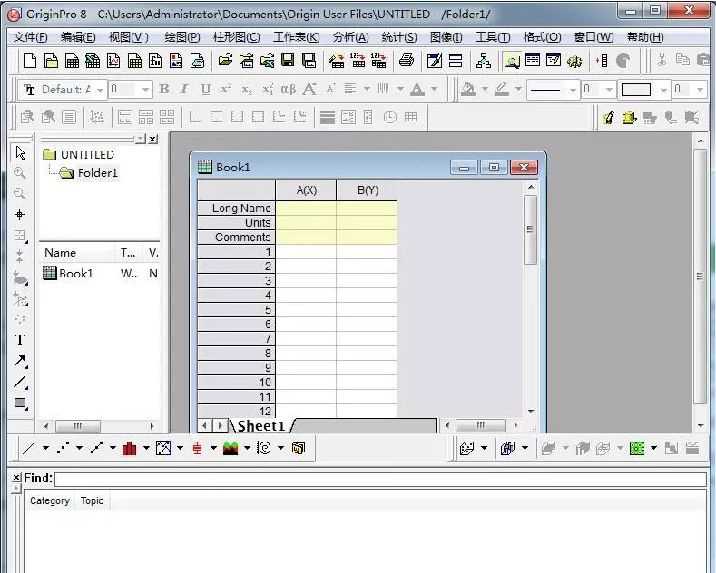The image size is (716, 573).
Task: Toggle Bold text formatting
Action: point(163,89)
